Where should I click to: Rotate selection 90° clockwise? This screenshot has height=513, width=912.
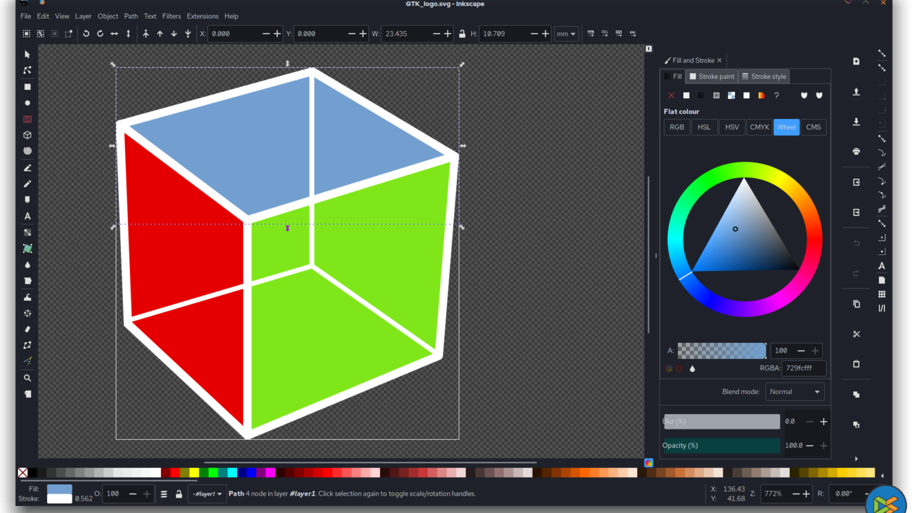click(100, 34)
